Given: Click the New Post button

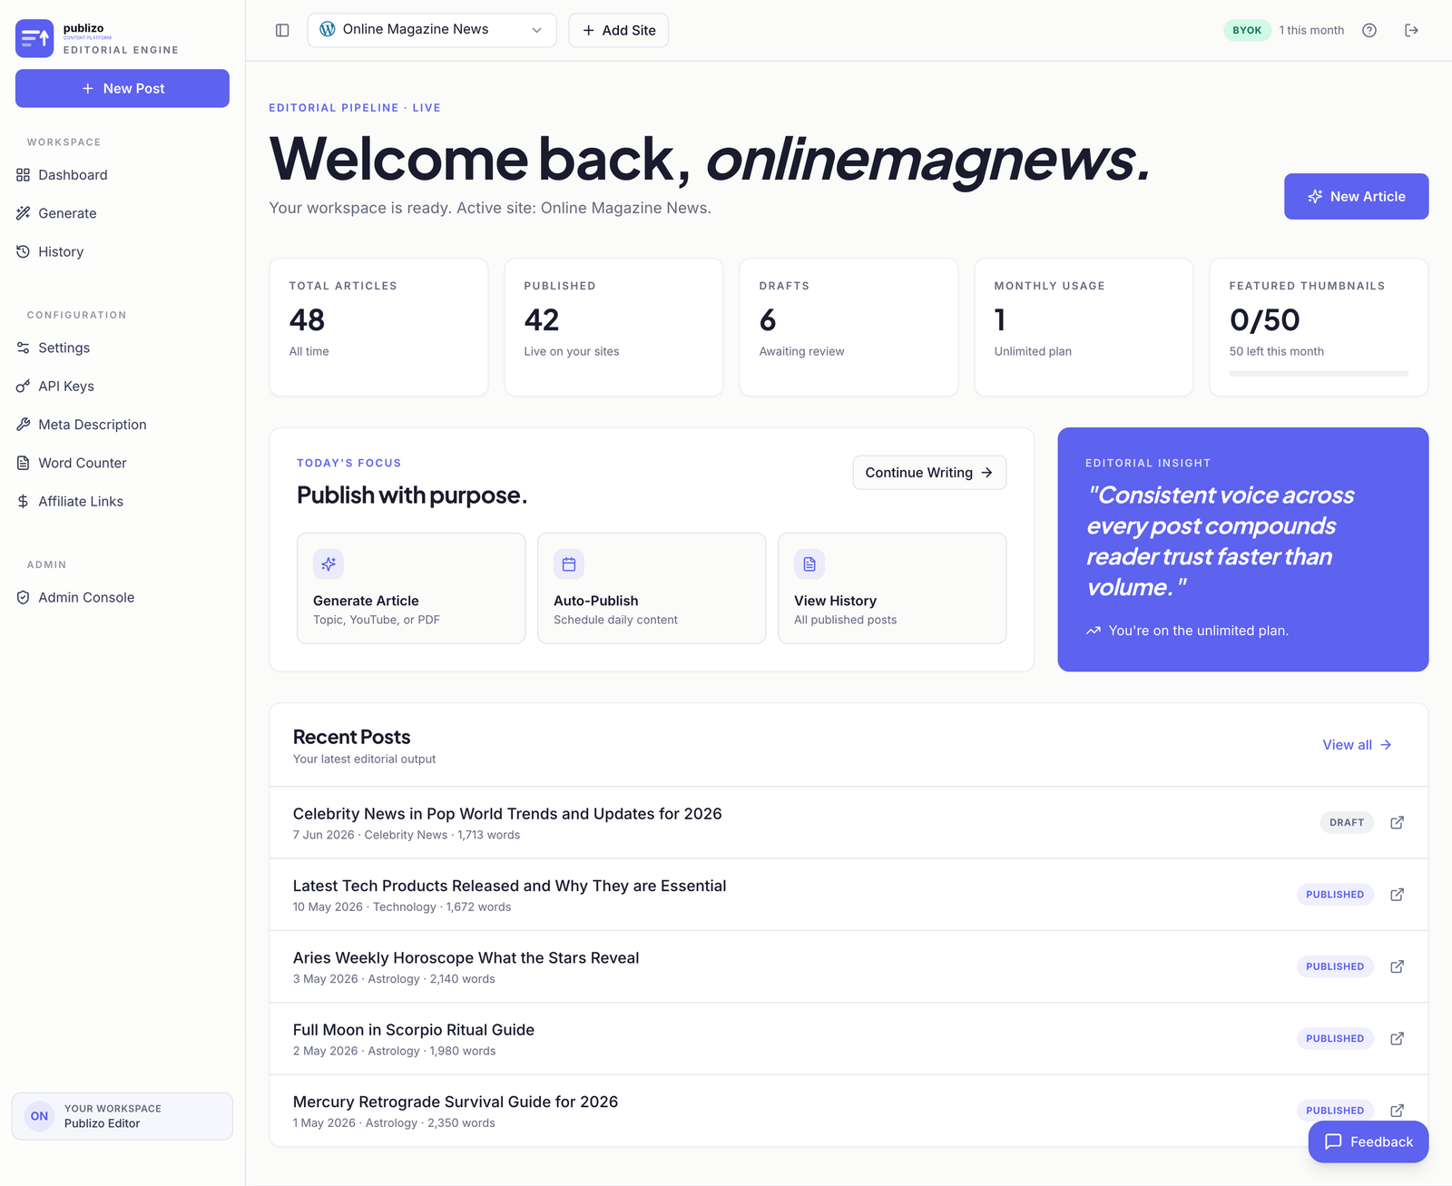Looking at the screenshot, I should point(123,88).
